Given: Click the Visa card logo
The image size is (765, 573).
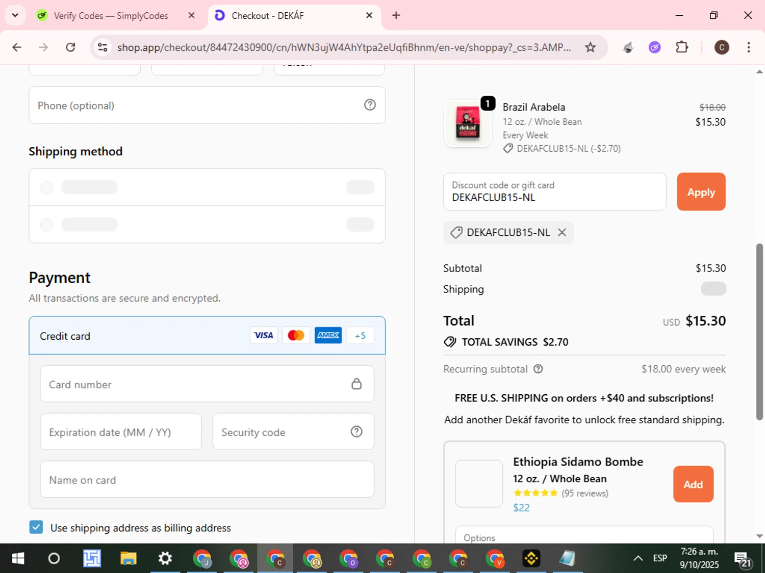Looking at the screenshot, I should tap(264, 335).
